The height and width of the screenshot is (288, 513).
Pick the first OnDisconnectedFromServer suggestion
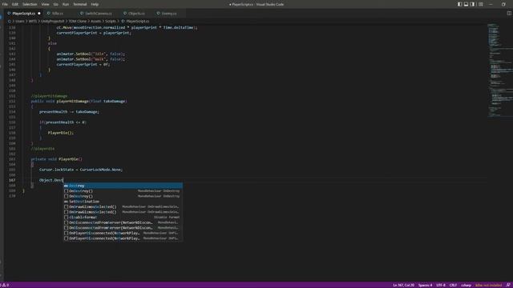[x=123, y=222]
